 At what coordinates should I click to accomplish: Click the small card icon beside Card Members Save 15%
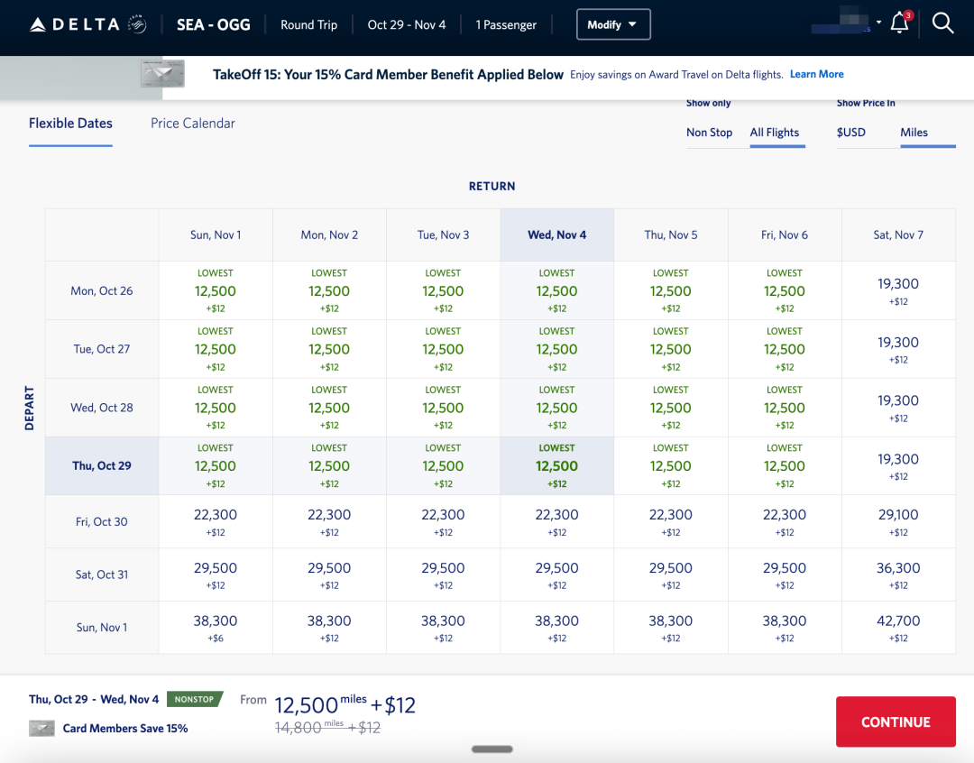point(41,728)
